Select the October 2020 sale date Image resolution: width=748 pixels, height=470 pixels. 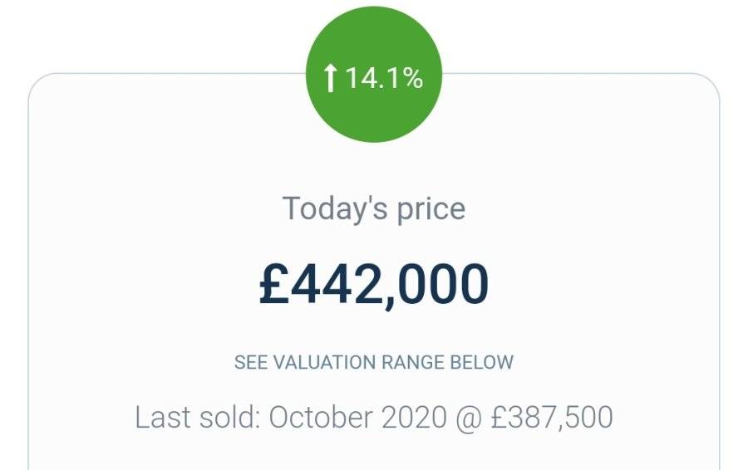(357, 417)
